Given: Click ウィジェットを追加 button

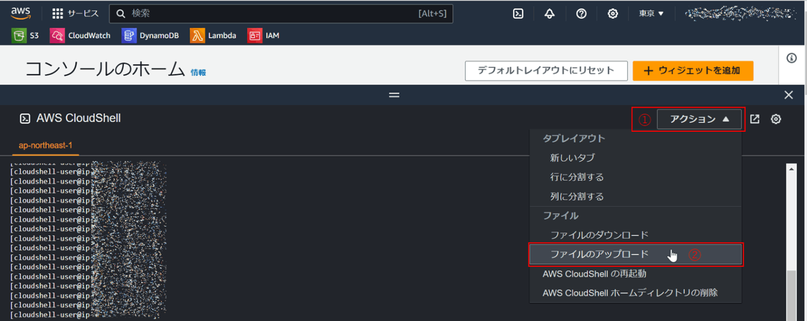Looking at the screenshot, I should (x=693, y=71).
